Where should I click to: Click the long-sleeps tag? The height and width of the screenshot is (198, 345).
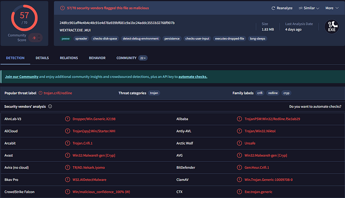pyautogui.click(x=257, y=39)
